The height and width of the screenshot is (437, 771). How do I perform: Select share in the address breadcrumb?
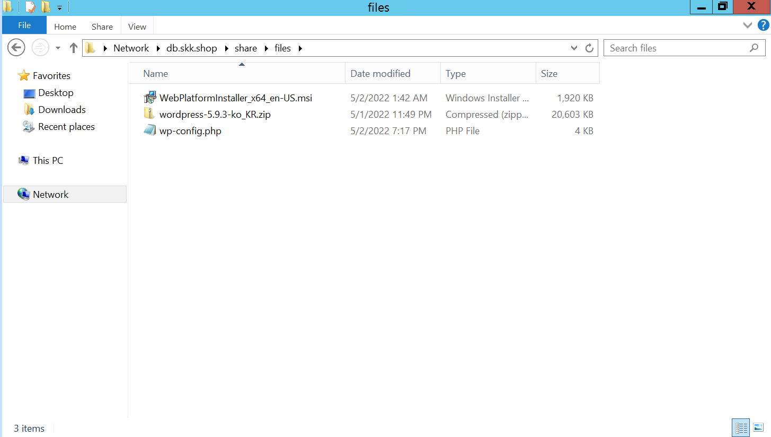(246, 48)
